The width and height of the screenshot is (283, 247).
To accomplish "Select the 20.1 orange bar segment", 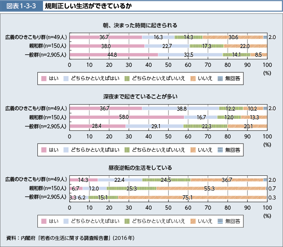I will 247,126.
